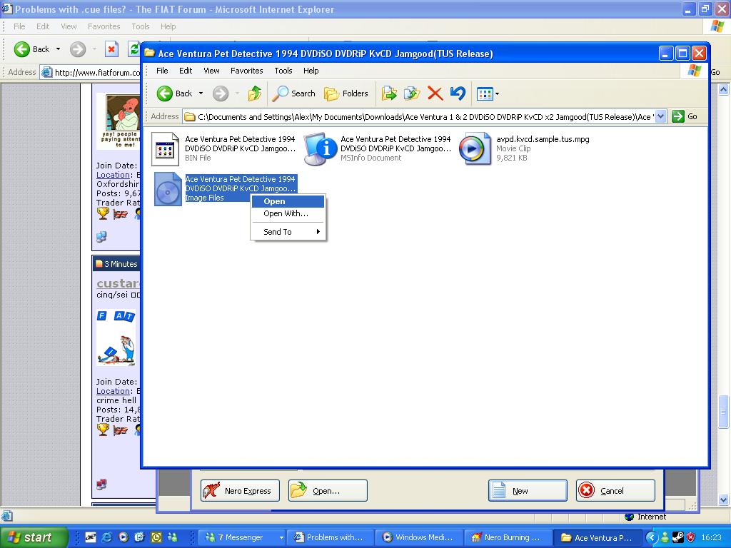Click the Nero Express button
The height and width of the screenshot is (548, 731).
[x=240, y=491]
